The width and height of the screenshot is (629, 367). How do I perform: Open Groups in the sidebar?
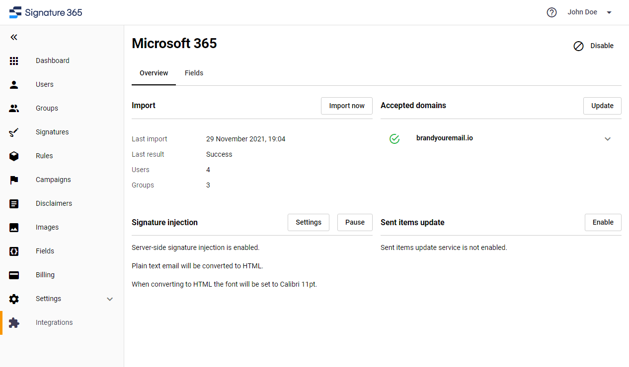point(47,108)
